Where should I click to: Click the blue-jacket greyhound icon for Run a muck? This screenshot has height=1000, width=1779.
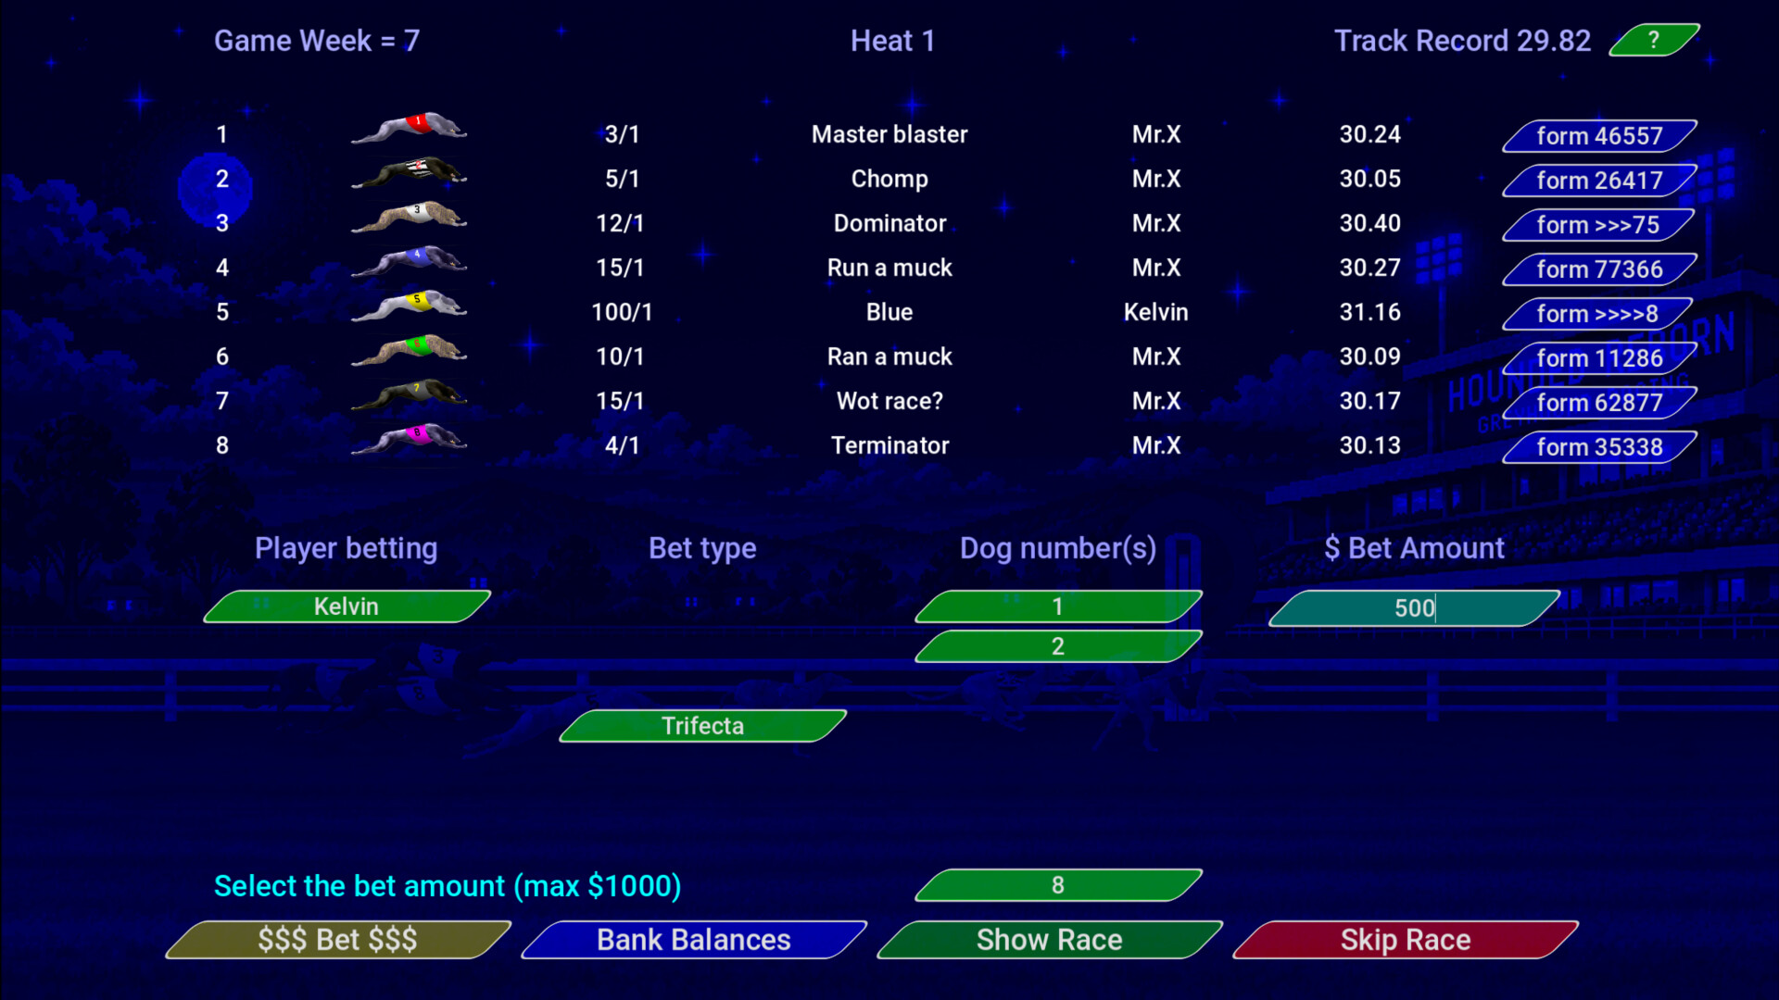click(x=409, y=262)
